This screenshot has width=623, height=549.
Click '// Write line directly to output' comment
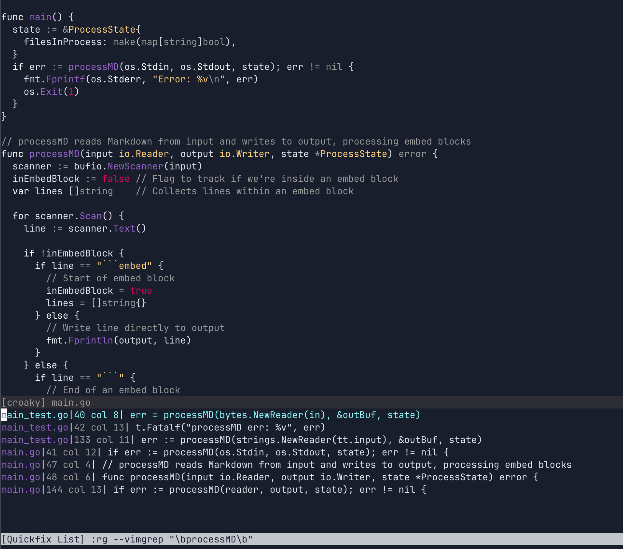(136, 328)
